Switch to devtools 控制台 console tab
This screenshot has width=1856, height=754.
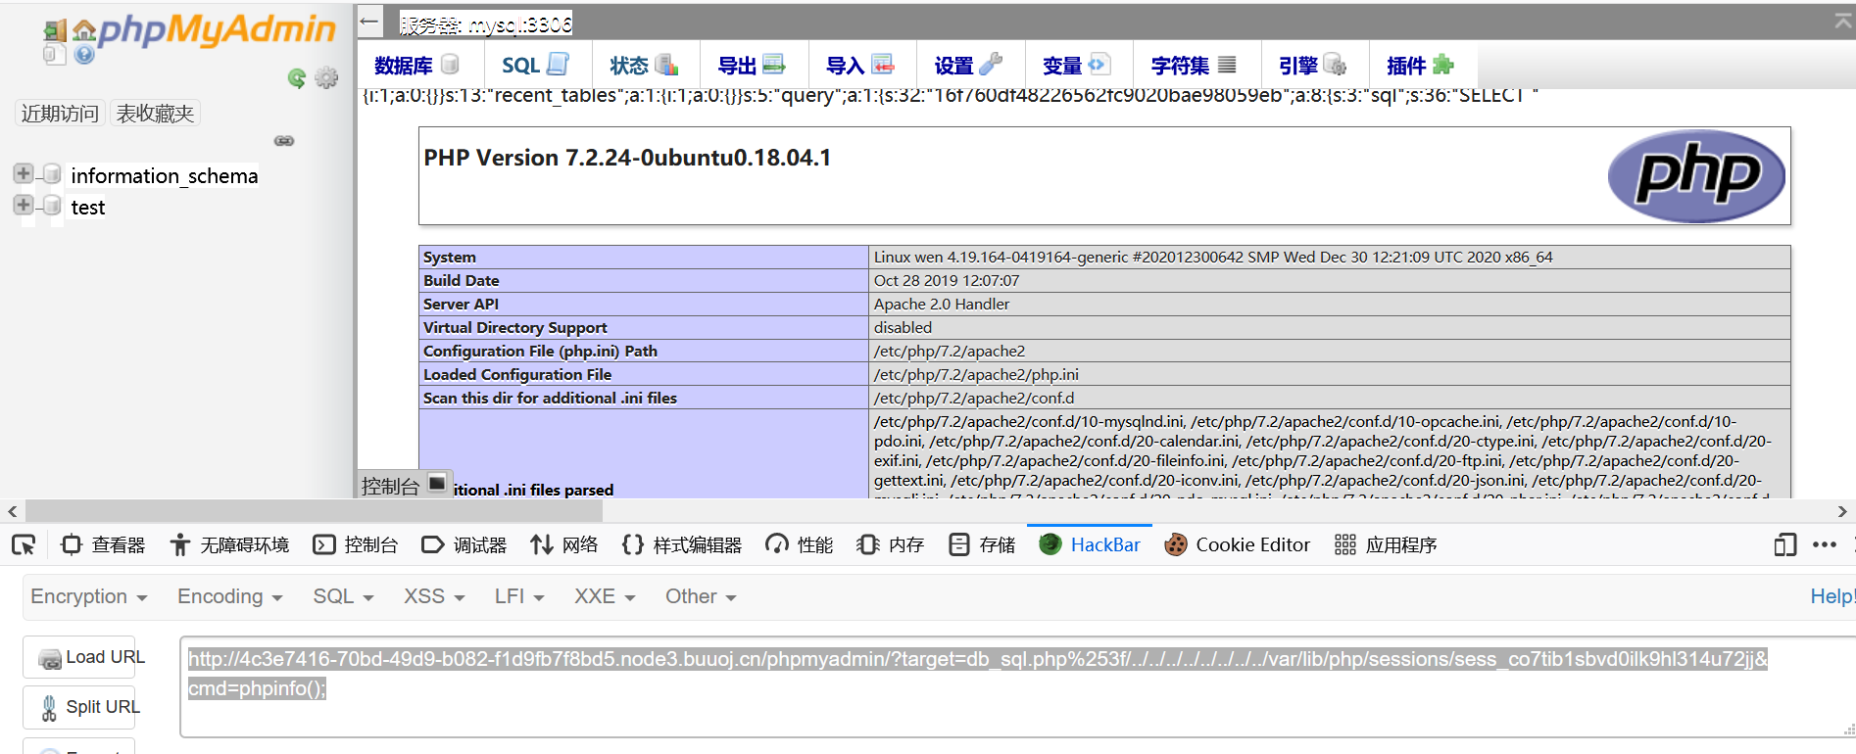(x=355, y=544)
